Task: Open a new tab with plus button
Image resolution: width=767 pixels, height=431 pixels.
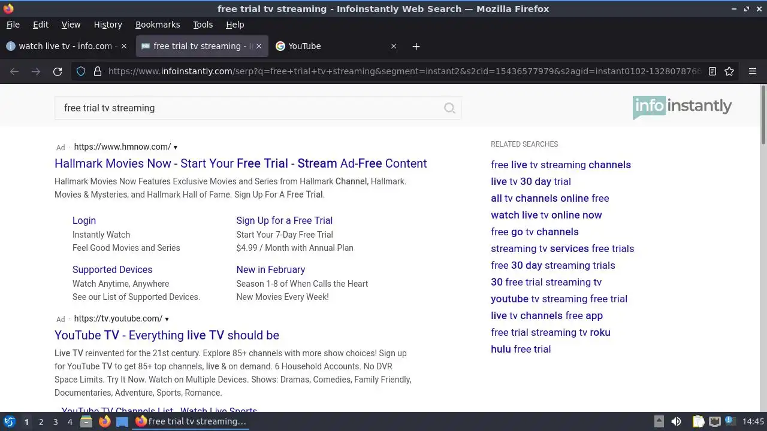Action: 416,46
